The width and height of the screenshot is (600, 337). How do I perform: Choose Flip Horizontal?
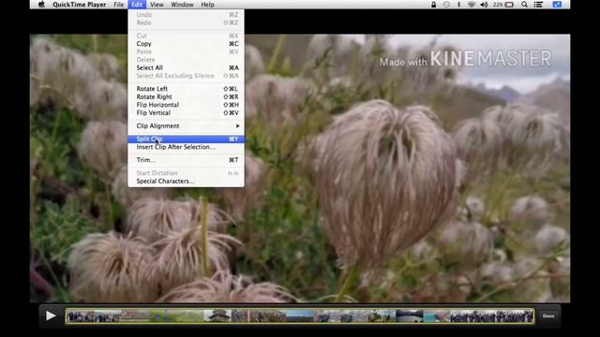tap(186, 105)
